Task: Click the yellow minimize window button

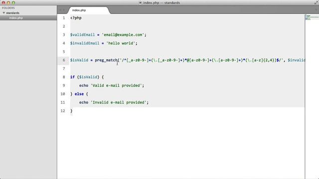Action: [x=8, y=3]
